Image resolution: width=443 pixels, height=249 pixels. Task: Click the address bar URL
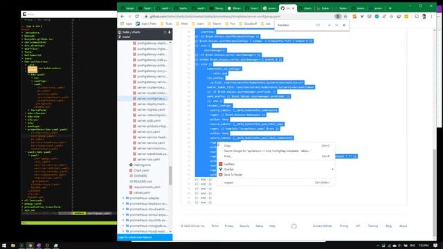click(215, 17)
